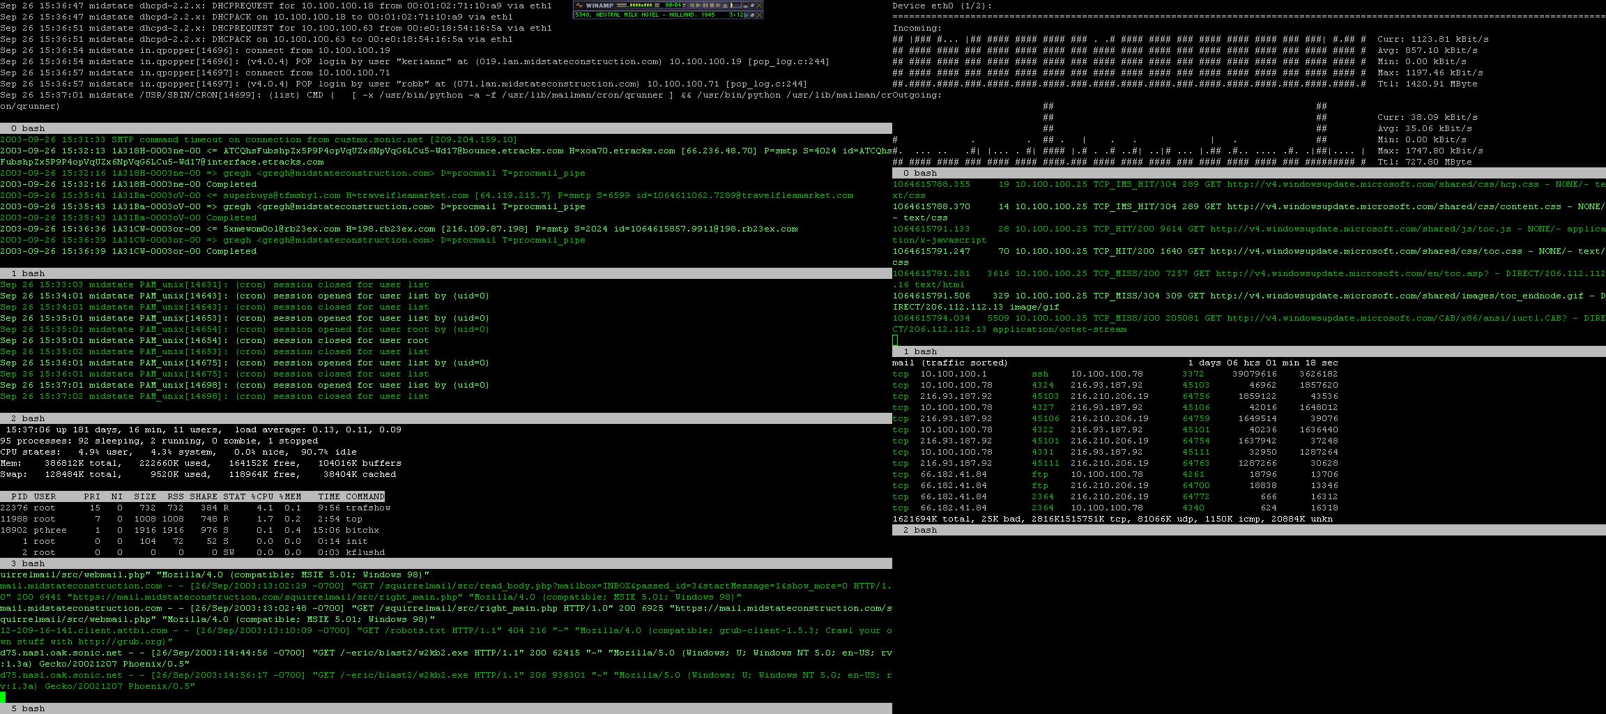Screen dimensions: 1606x714
Task: Click the Winamp logo menu icon
Action: (x=579, y=5)
